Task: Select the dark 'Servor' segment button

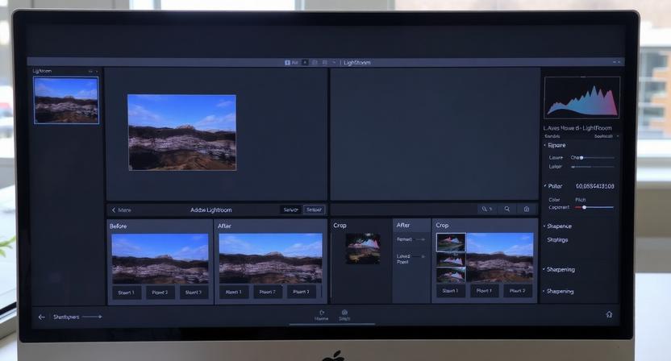Action: 290,210
